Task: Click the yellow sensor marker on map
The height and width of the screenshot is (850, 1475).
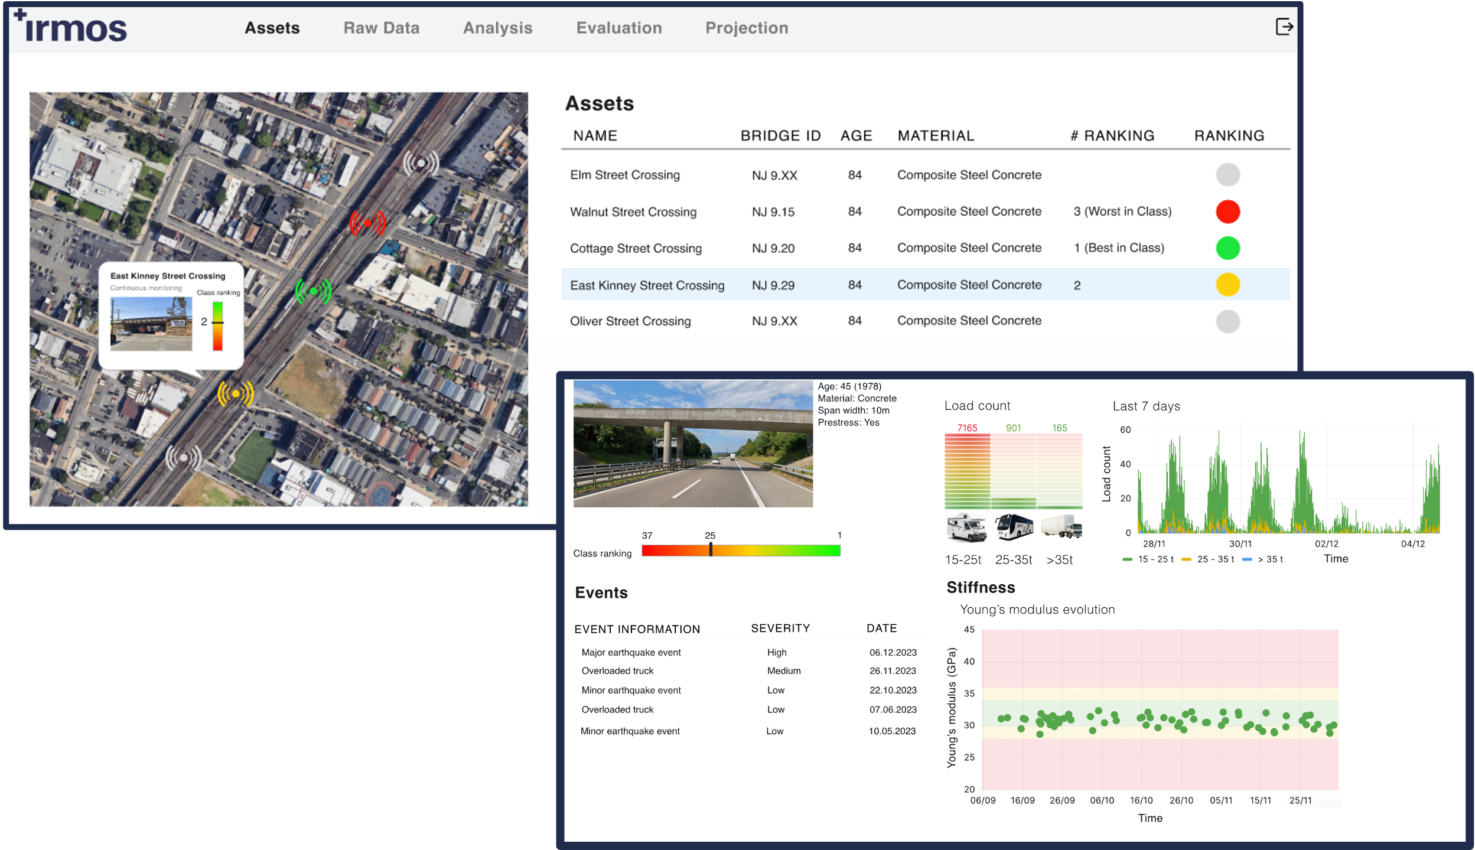Action: pos(236,393)
